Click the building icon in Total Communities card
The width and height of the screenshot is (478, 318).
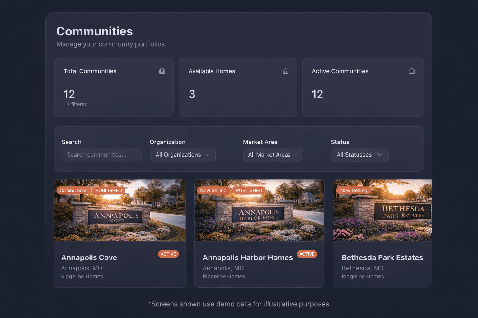point(162,71)
